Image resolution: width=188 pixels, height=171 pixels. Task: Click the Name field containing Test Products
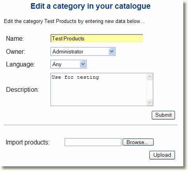[x=97, y=38]
